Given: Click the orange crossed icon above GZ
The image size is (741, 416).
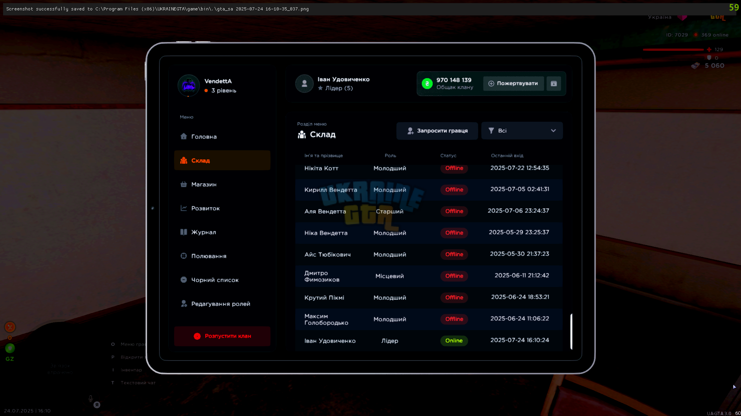Looking at the screenshot, I should [x=10, y=327].
